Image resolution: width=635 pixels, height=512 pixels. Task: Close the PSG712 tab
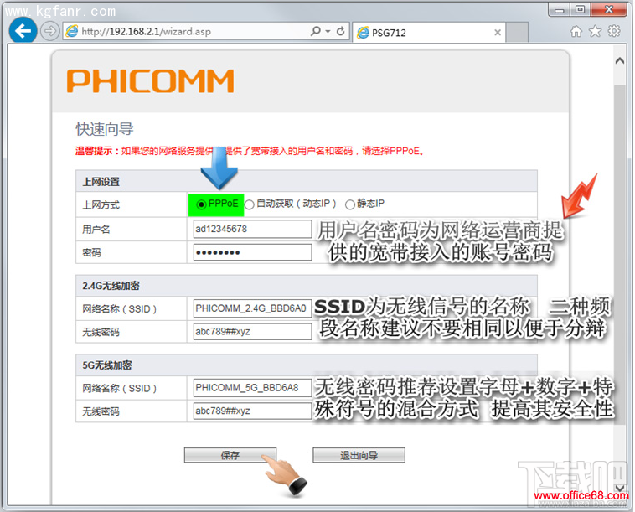498,33
